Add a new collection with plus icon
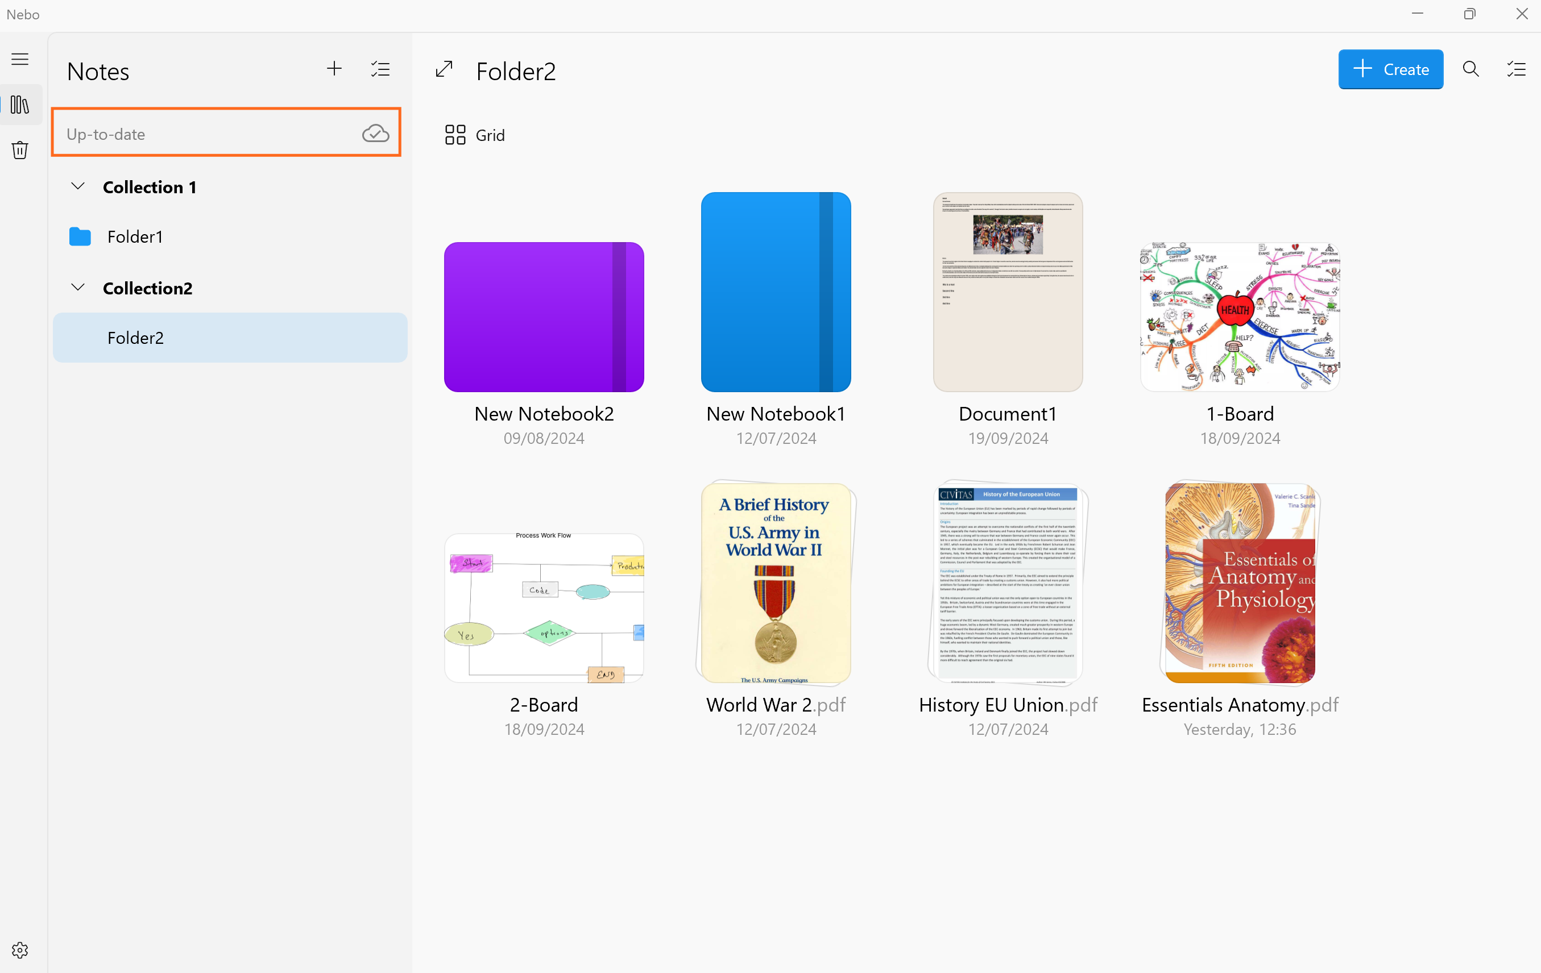The image size is (1541, 973). [x=334, y=69]
